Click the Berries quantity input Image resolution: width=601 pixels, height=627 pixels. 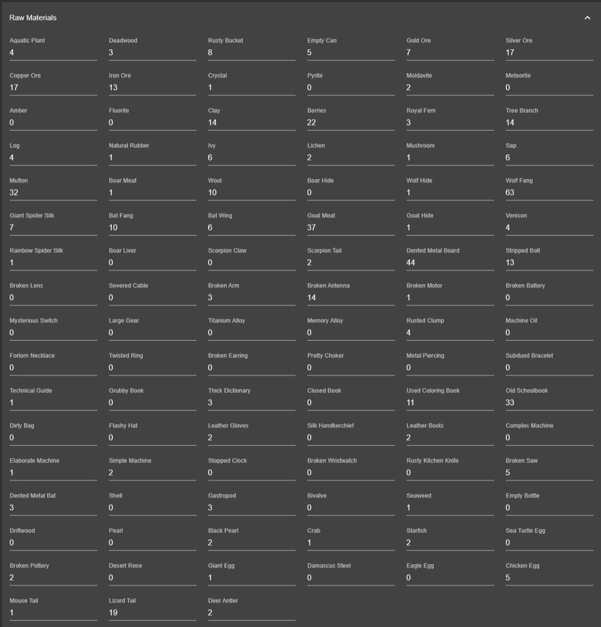tap(350, 123)
